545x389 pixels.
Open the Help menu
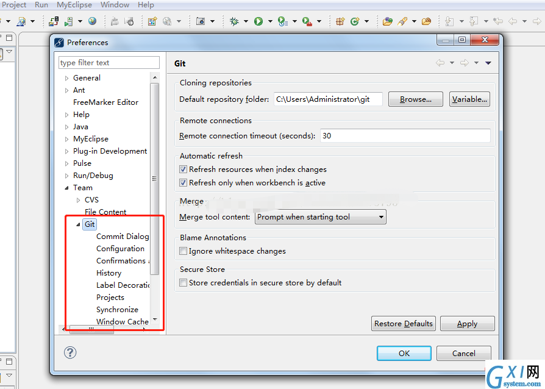[146, 5]
